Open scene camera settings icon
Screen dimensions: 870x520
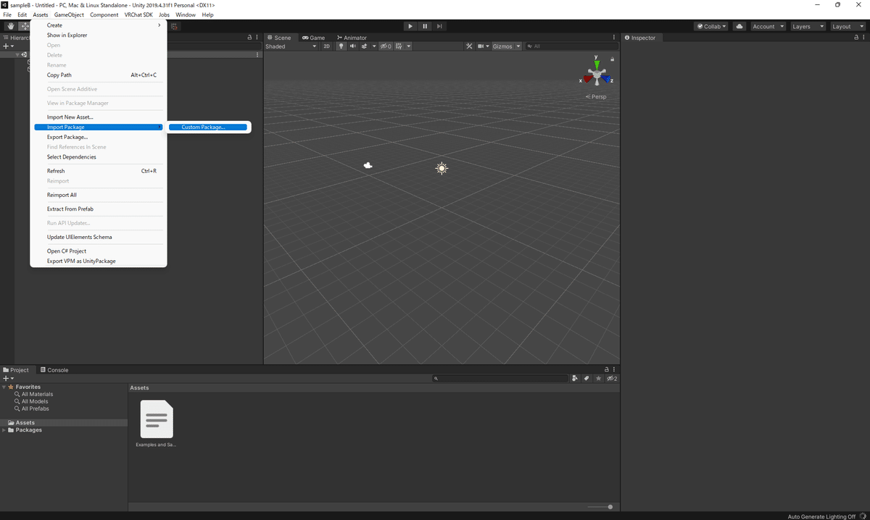[482, 46]
